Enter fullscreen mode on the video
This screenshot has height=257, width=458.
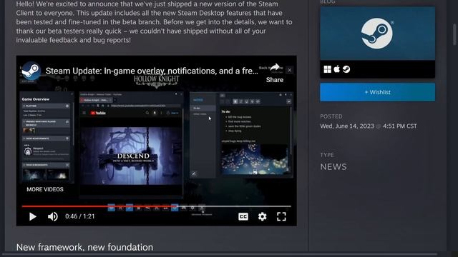click(x=281, y=216)
